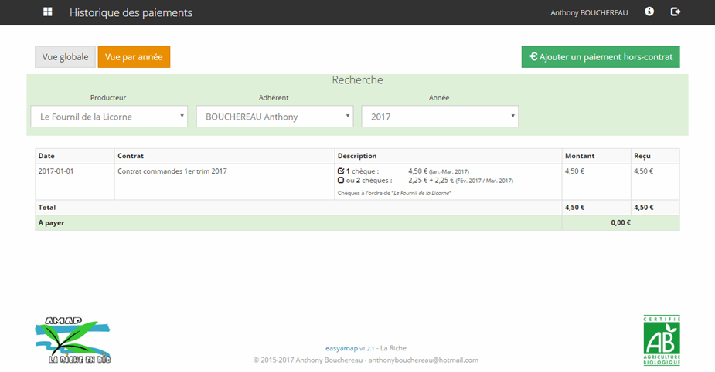Click the Montant column header
The width and height of the screenshot is (715, 372).
pos(579,156)
